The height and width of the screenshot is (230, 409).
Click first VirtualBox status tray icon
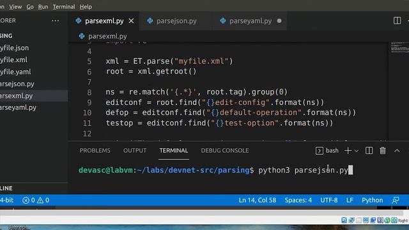(344, 220)
